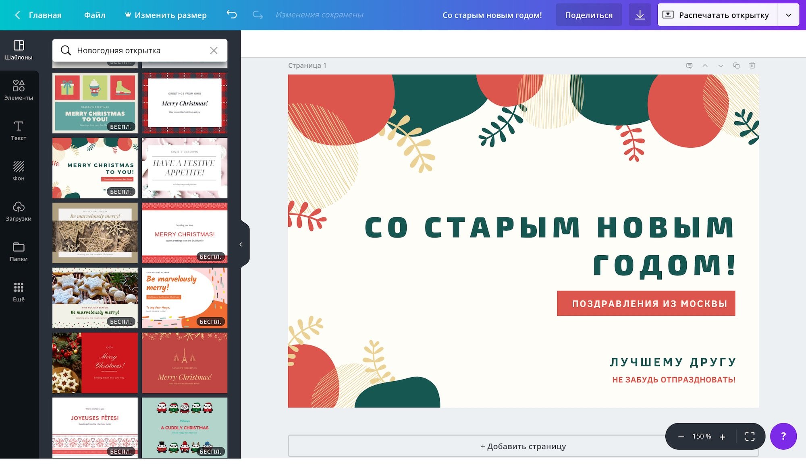The image size is (806, 471).
Task: Move page down with chevron
Action: point(721,65)
